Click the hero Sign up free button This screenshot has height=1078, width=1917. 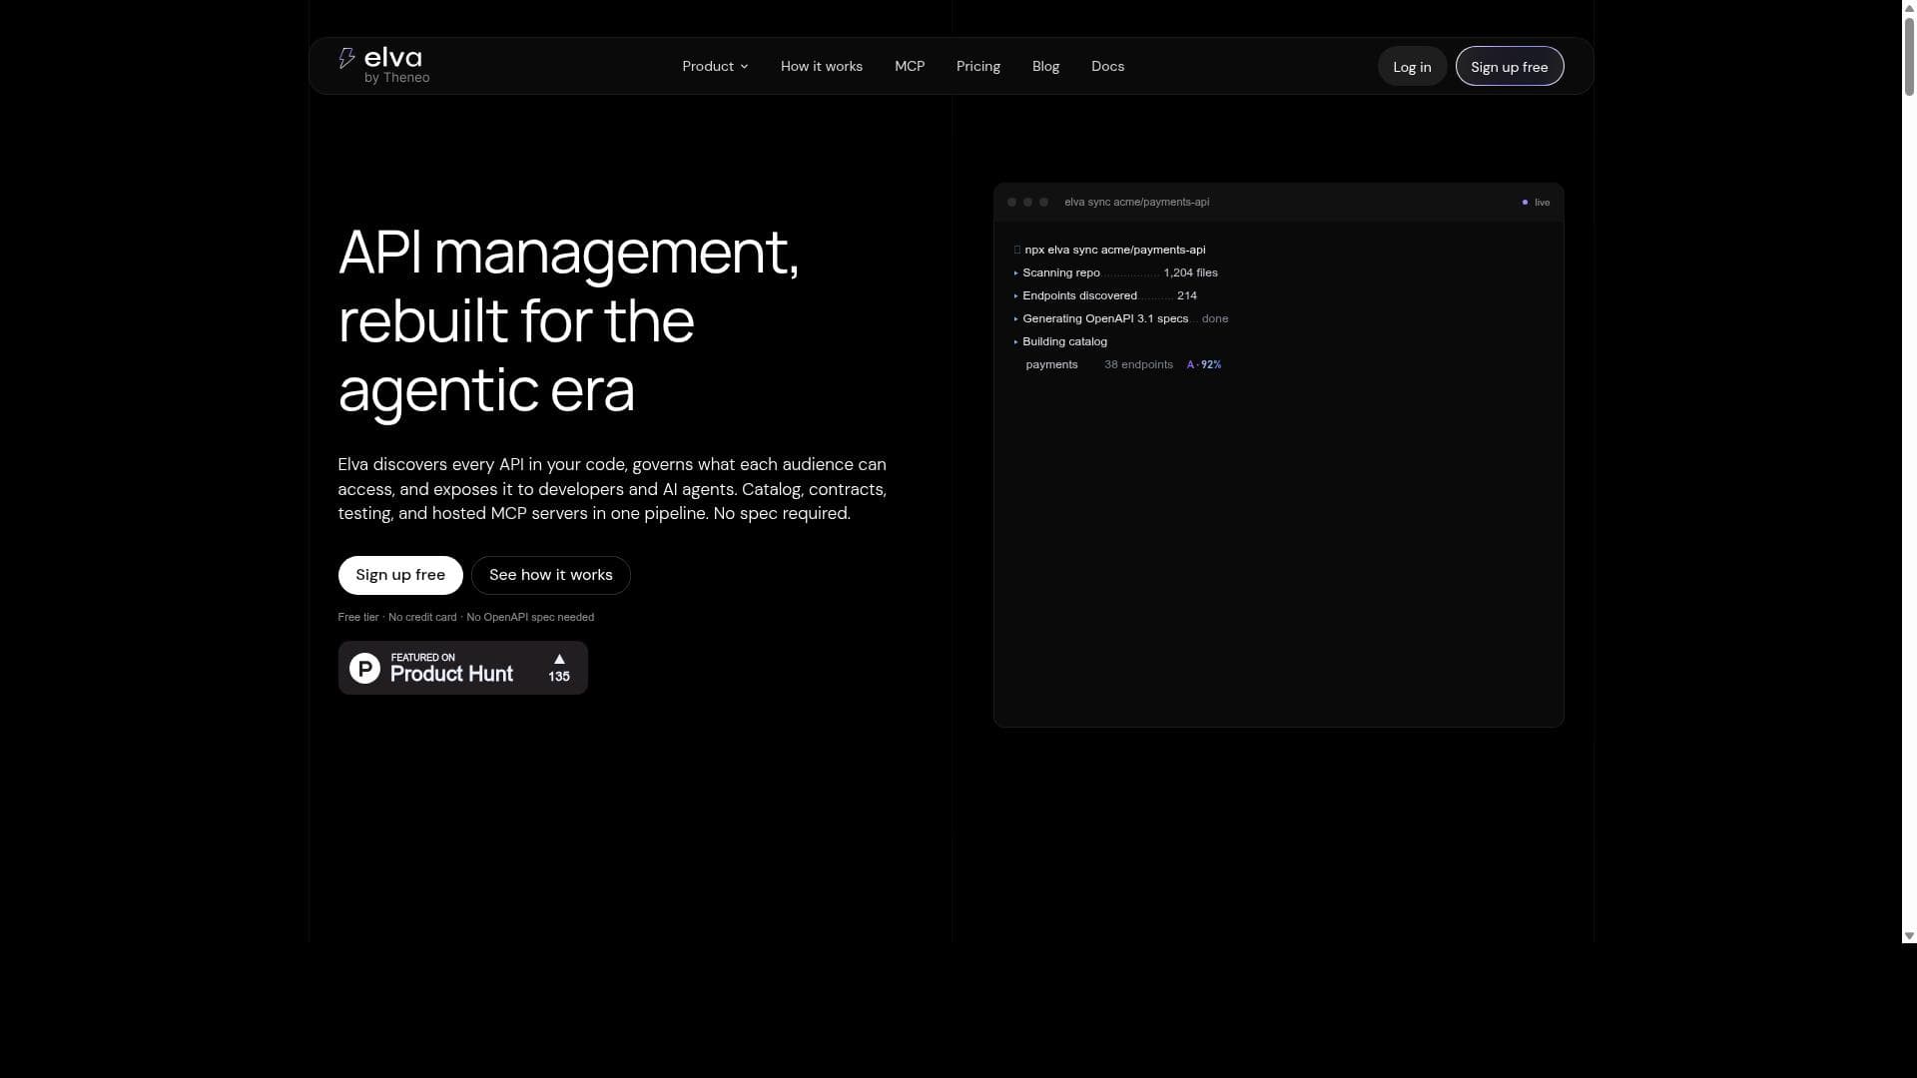coord(400,575)
